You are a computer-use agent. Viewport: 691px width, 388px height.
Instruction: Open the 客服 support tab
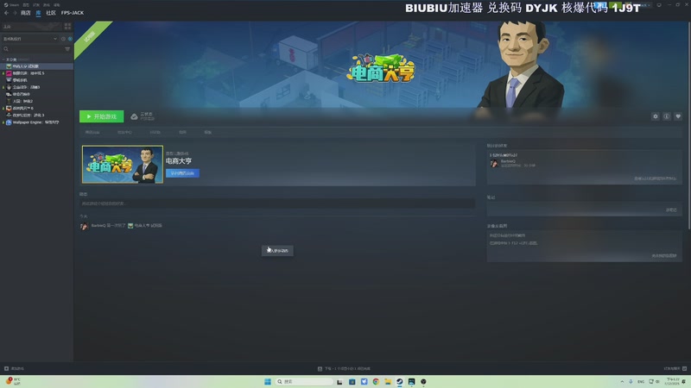click(208, 132)
